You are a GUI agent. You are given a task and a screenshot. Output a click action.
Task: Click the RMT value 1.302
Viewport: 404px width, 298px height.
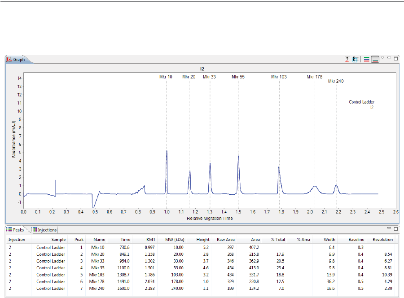[x=149, y=261]
